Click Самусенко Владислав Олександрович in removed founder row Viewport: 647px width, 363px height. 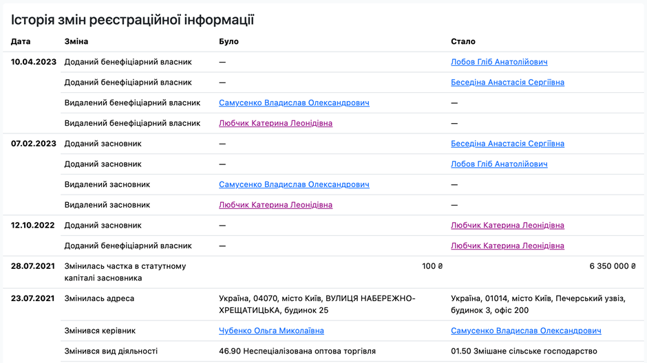294,185
